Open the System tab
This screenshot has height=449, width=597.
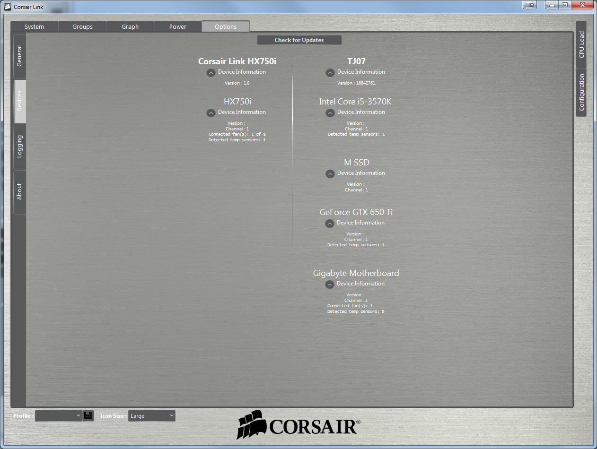(34, 26)
